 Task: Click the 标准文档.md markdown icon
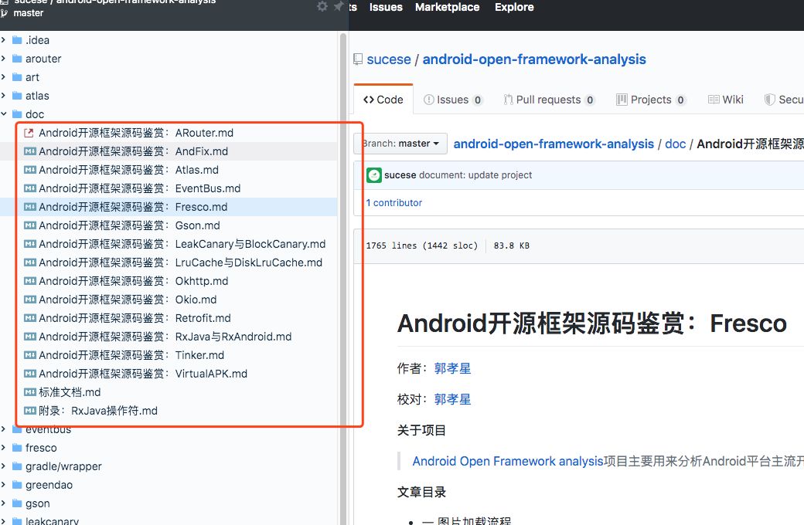coord(30,392)
